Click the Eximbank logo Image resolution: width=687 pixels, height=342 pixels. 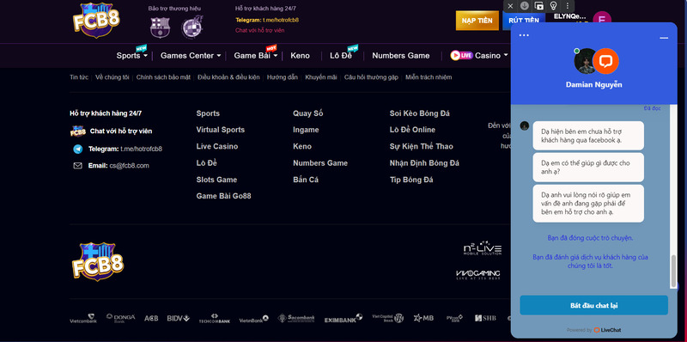tap(343, 318)
